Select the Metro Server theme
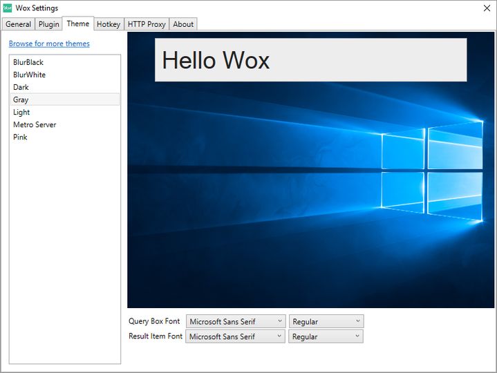This screenshot has height=373, width=497. [65, 124]
